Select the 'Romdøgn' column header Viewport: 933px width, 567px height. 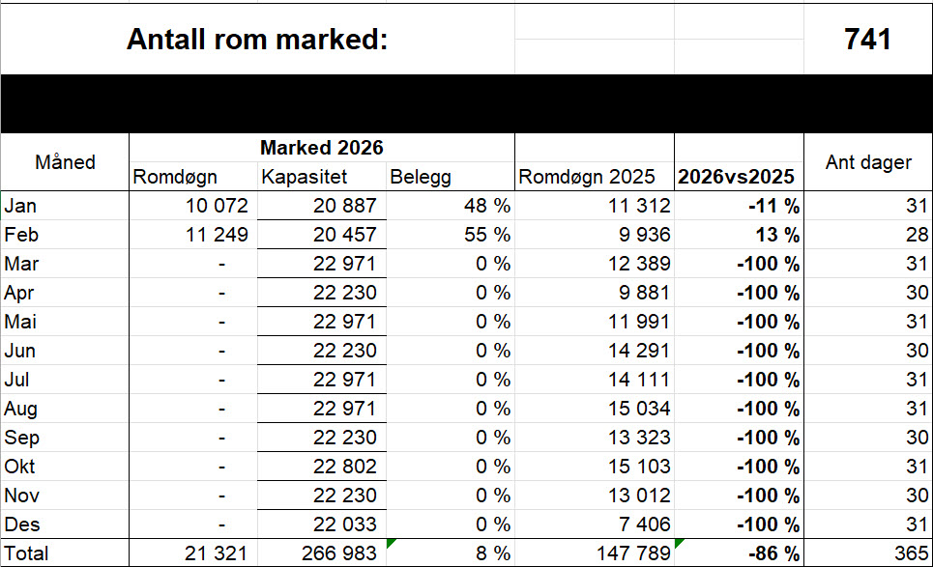pos(191,177)
